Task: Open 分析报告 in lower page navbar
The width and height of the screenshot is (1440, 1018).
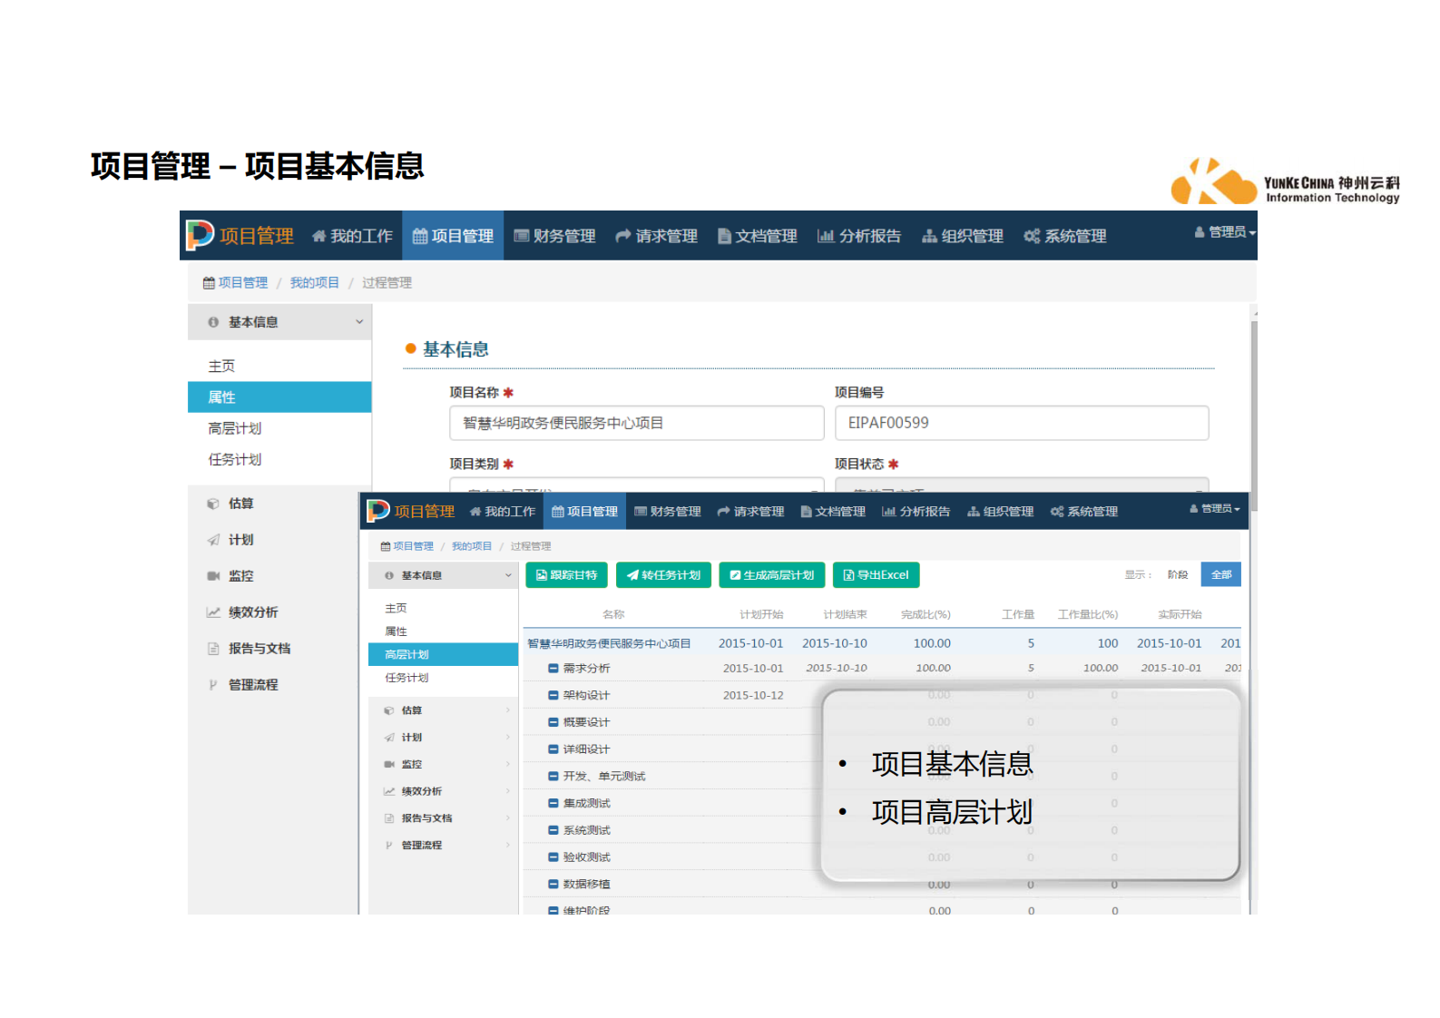Action: tap(916, 512)
